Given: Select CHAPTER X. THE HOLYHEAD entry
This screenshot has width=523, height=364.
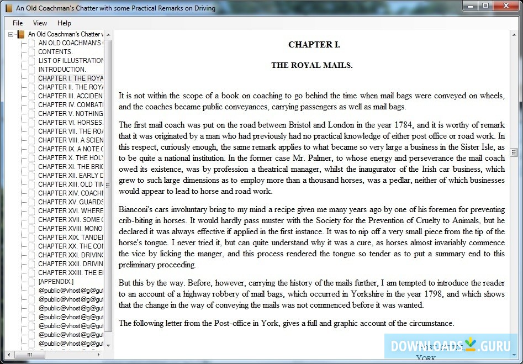Looking at the screenshot, I should (x=71, y=158).
